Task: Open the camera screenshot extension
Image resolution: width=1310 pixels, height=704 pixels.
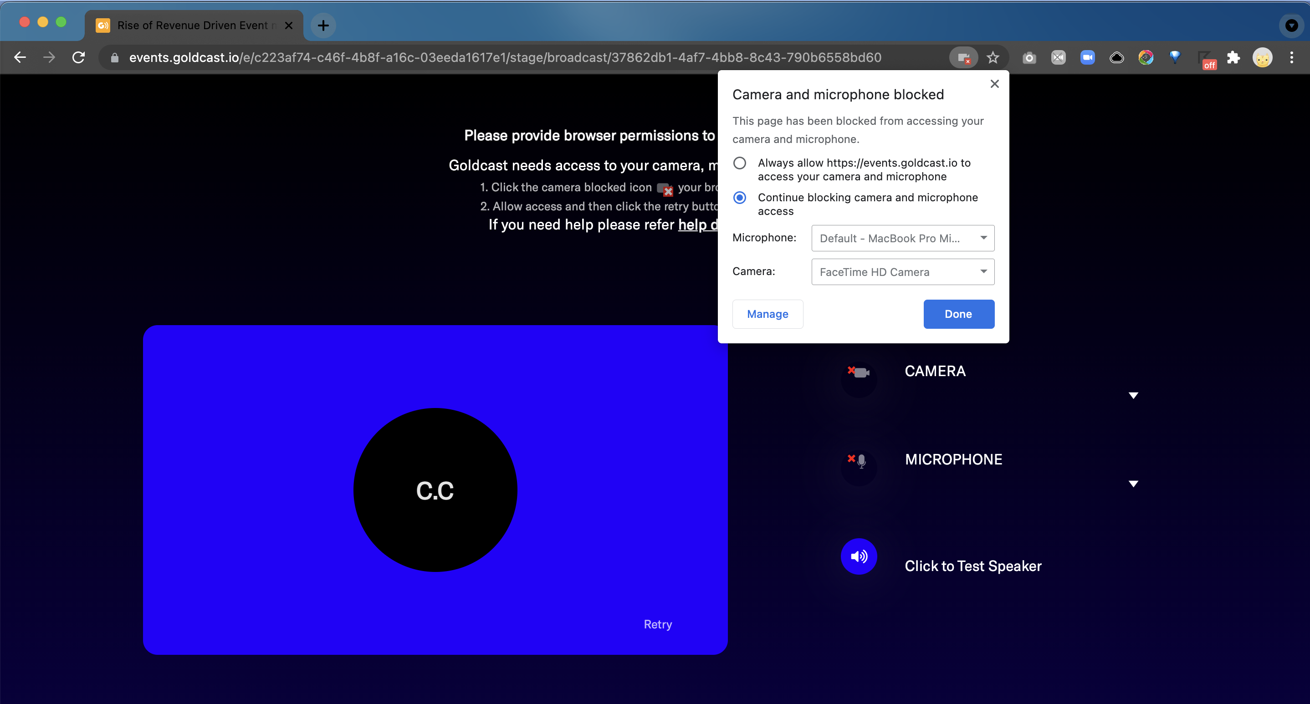Action: click(1029, 58)
